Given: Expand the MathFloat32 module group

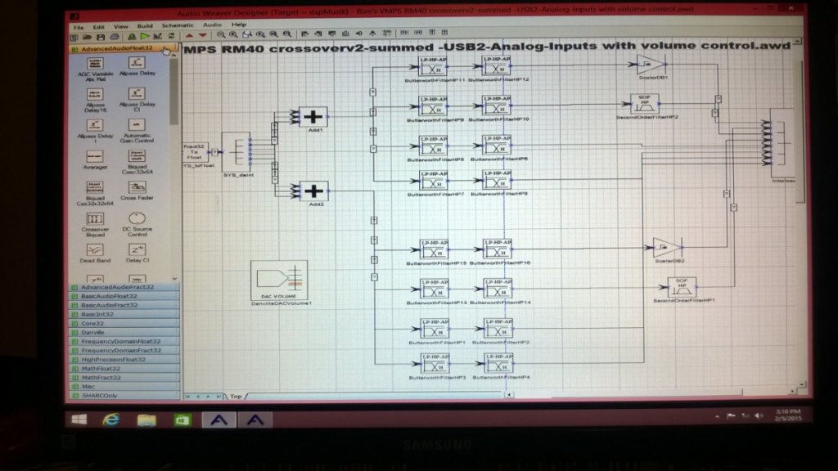Looking at the screenshot, I should 124,369.
